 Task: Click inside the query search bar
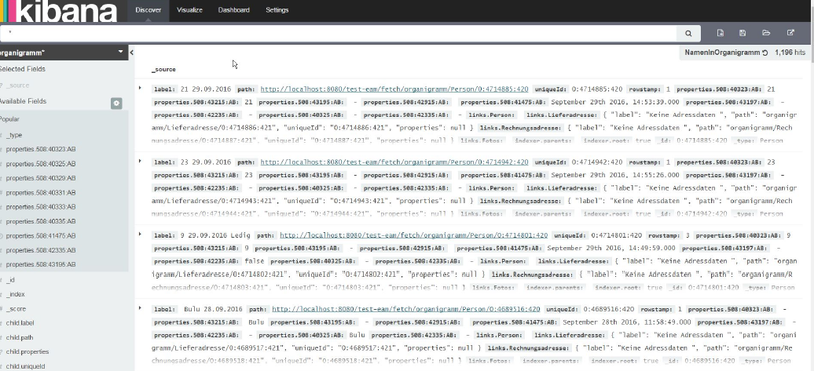(x=338, y=33)
